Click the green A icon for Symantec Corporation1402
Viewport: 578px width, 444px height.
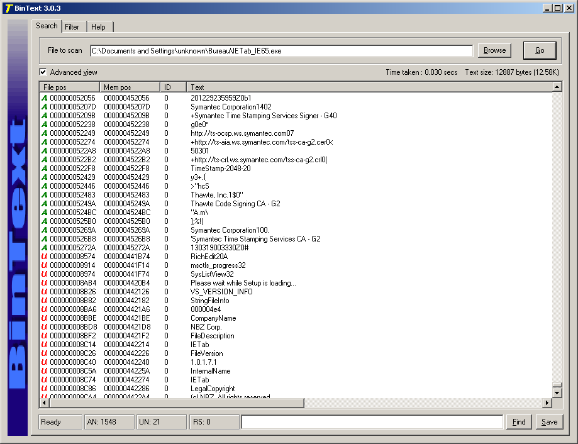click(45, 107)
